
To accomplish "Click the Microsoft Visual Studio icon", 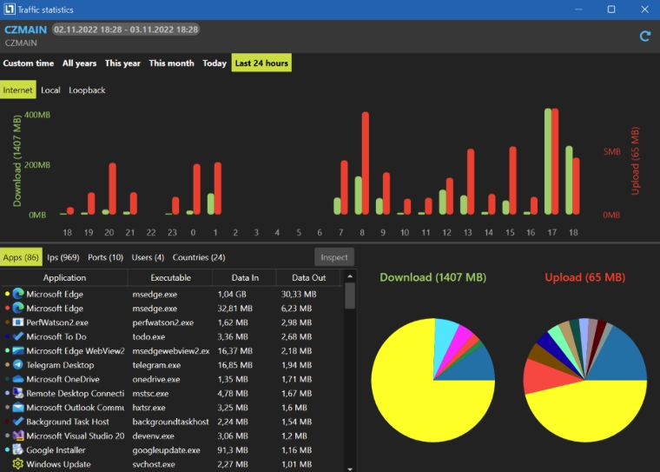I will [18, 435].
